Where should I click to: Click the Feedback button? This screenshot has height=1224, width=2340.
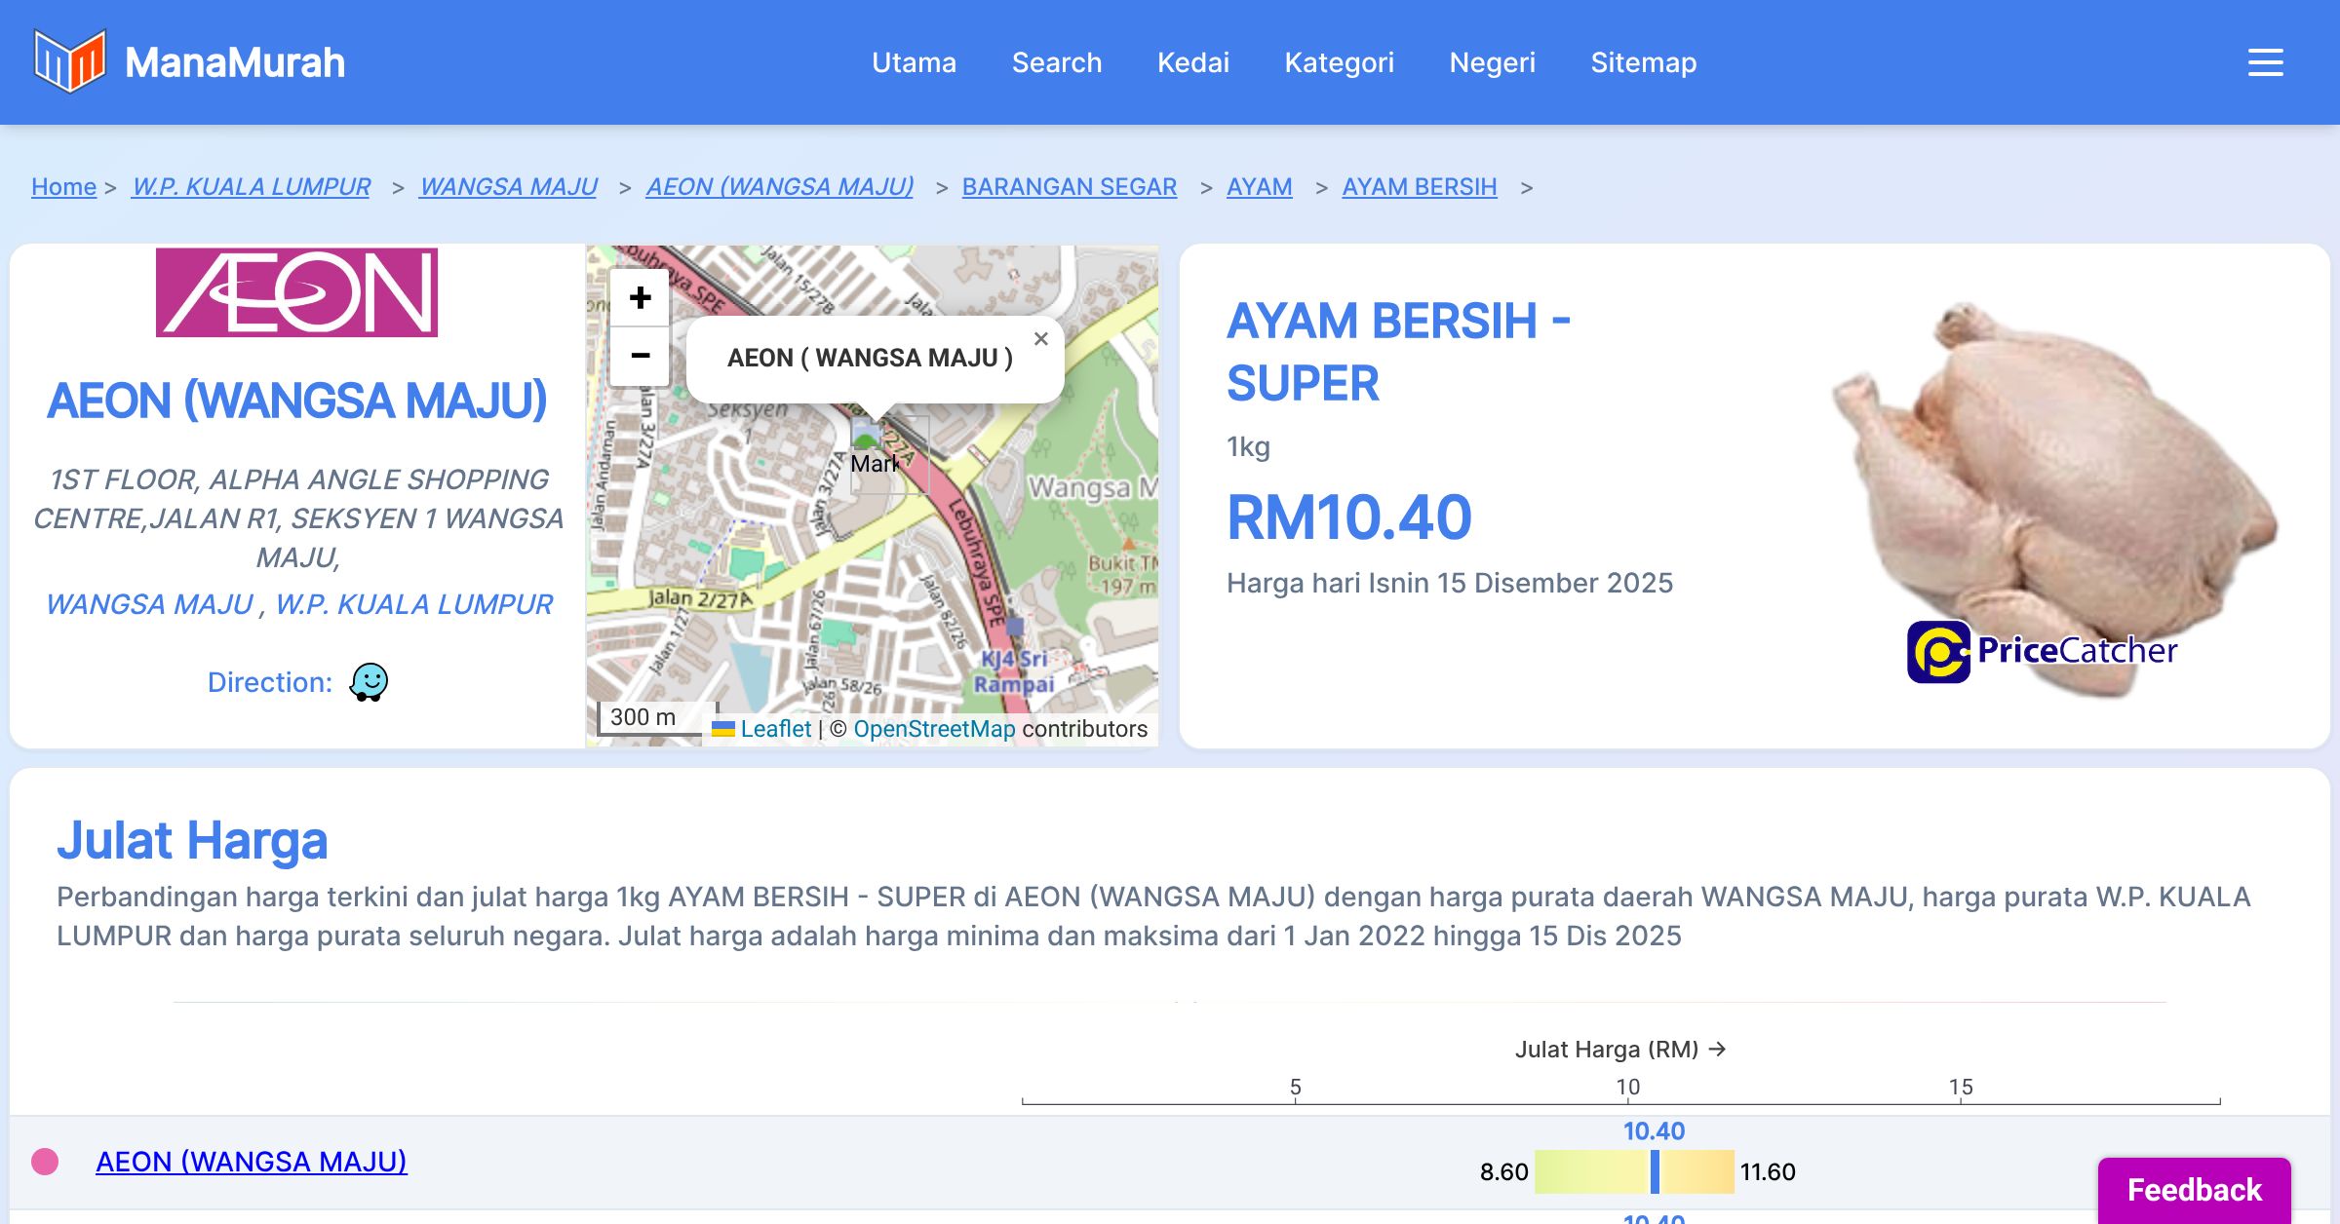2194,1189
